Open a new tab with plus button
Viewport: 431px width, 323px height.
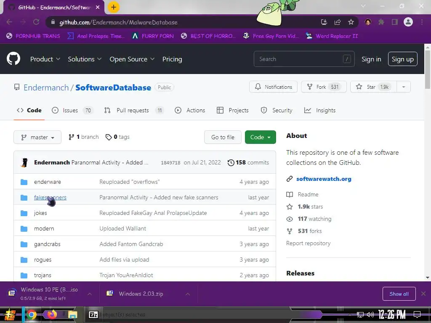click(x=114, y=8)
